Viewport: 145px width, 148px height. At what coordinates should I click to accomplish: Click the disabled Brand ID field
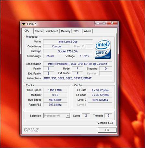tap(89, 46)
